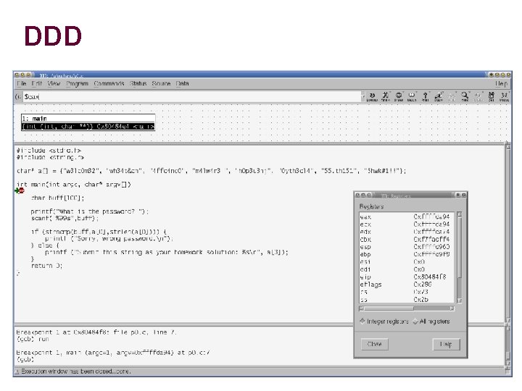The image size is (522, 391).
Task: Click the greyed Plot toolbar icon
Action: click(452, 97)
